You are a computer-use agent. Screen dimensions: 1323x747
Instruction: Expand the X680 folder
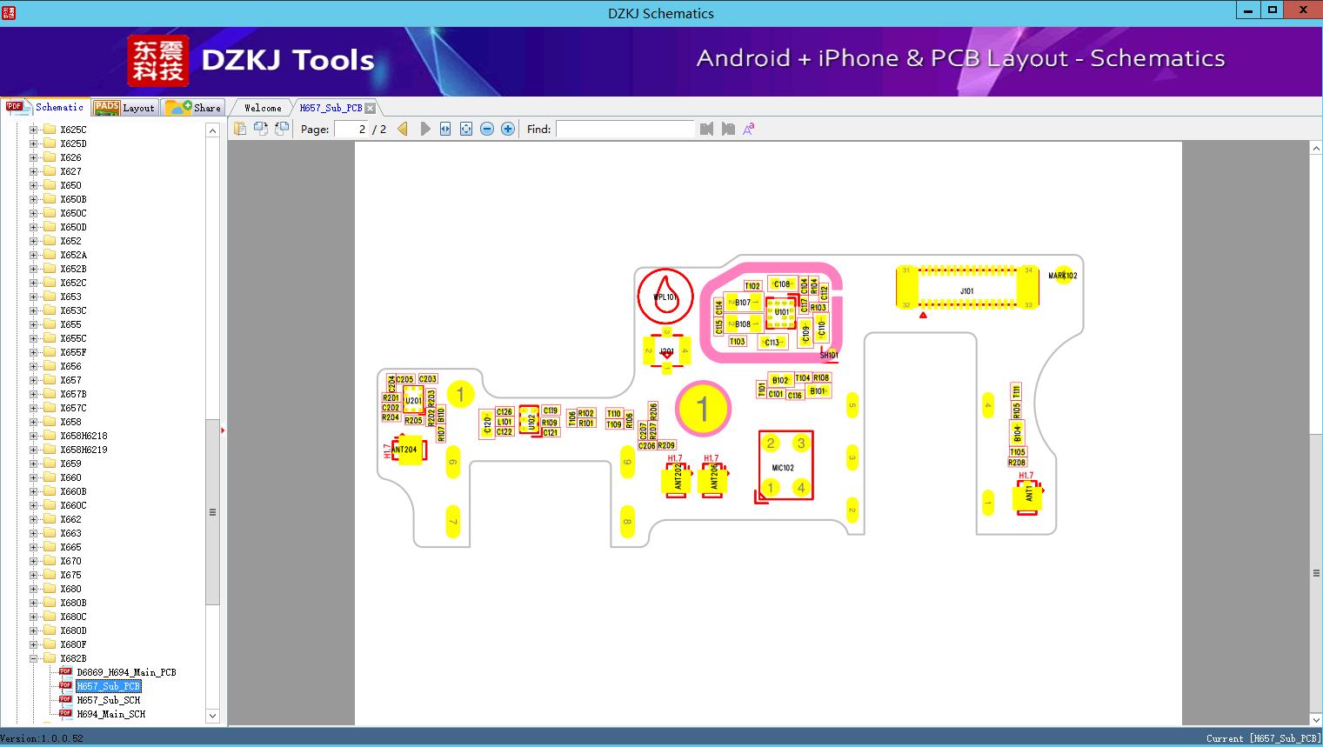(x=34, y=589)
